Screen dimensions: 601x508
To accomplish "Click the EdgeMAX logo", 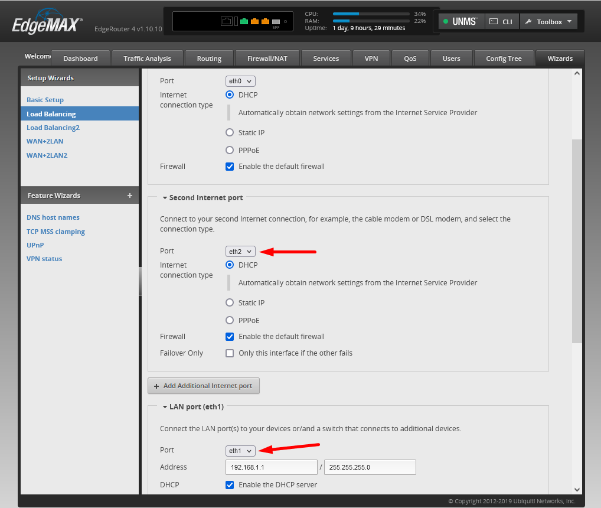I will [46, 24].
